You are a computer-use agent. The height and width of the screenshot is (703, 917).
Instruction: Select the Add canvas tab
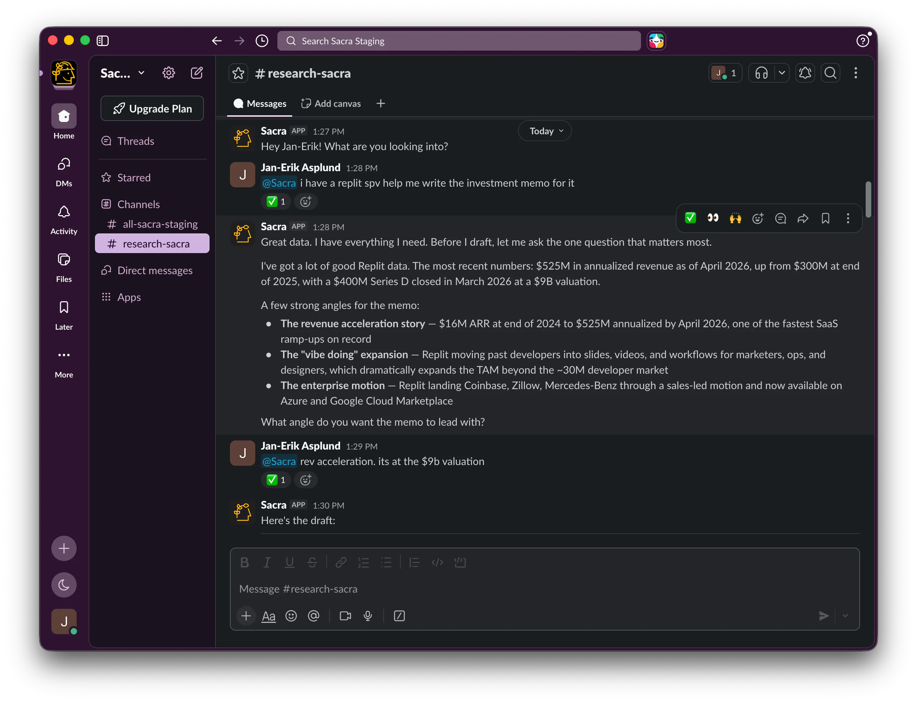coord(331,103)
